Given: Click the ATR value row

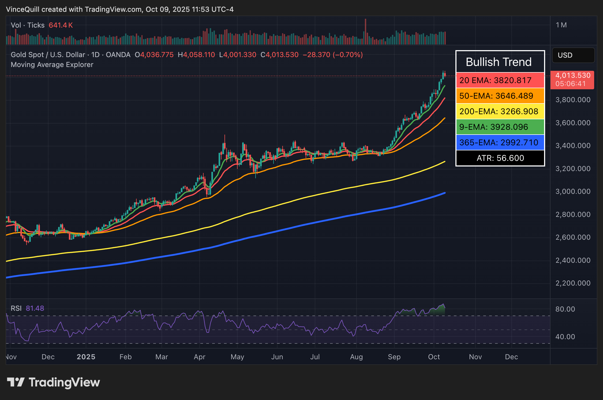Looking at the screenshot, I should pos(500,158).
